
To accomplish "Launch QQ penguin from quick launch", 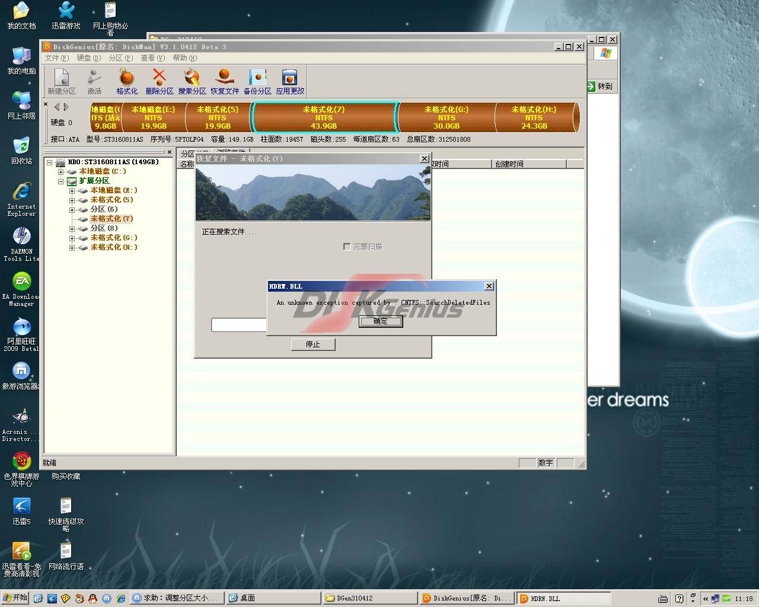I will pos(93,599).
